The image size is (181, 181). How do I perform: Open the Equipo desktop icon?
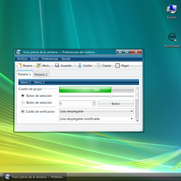171,9
